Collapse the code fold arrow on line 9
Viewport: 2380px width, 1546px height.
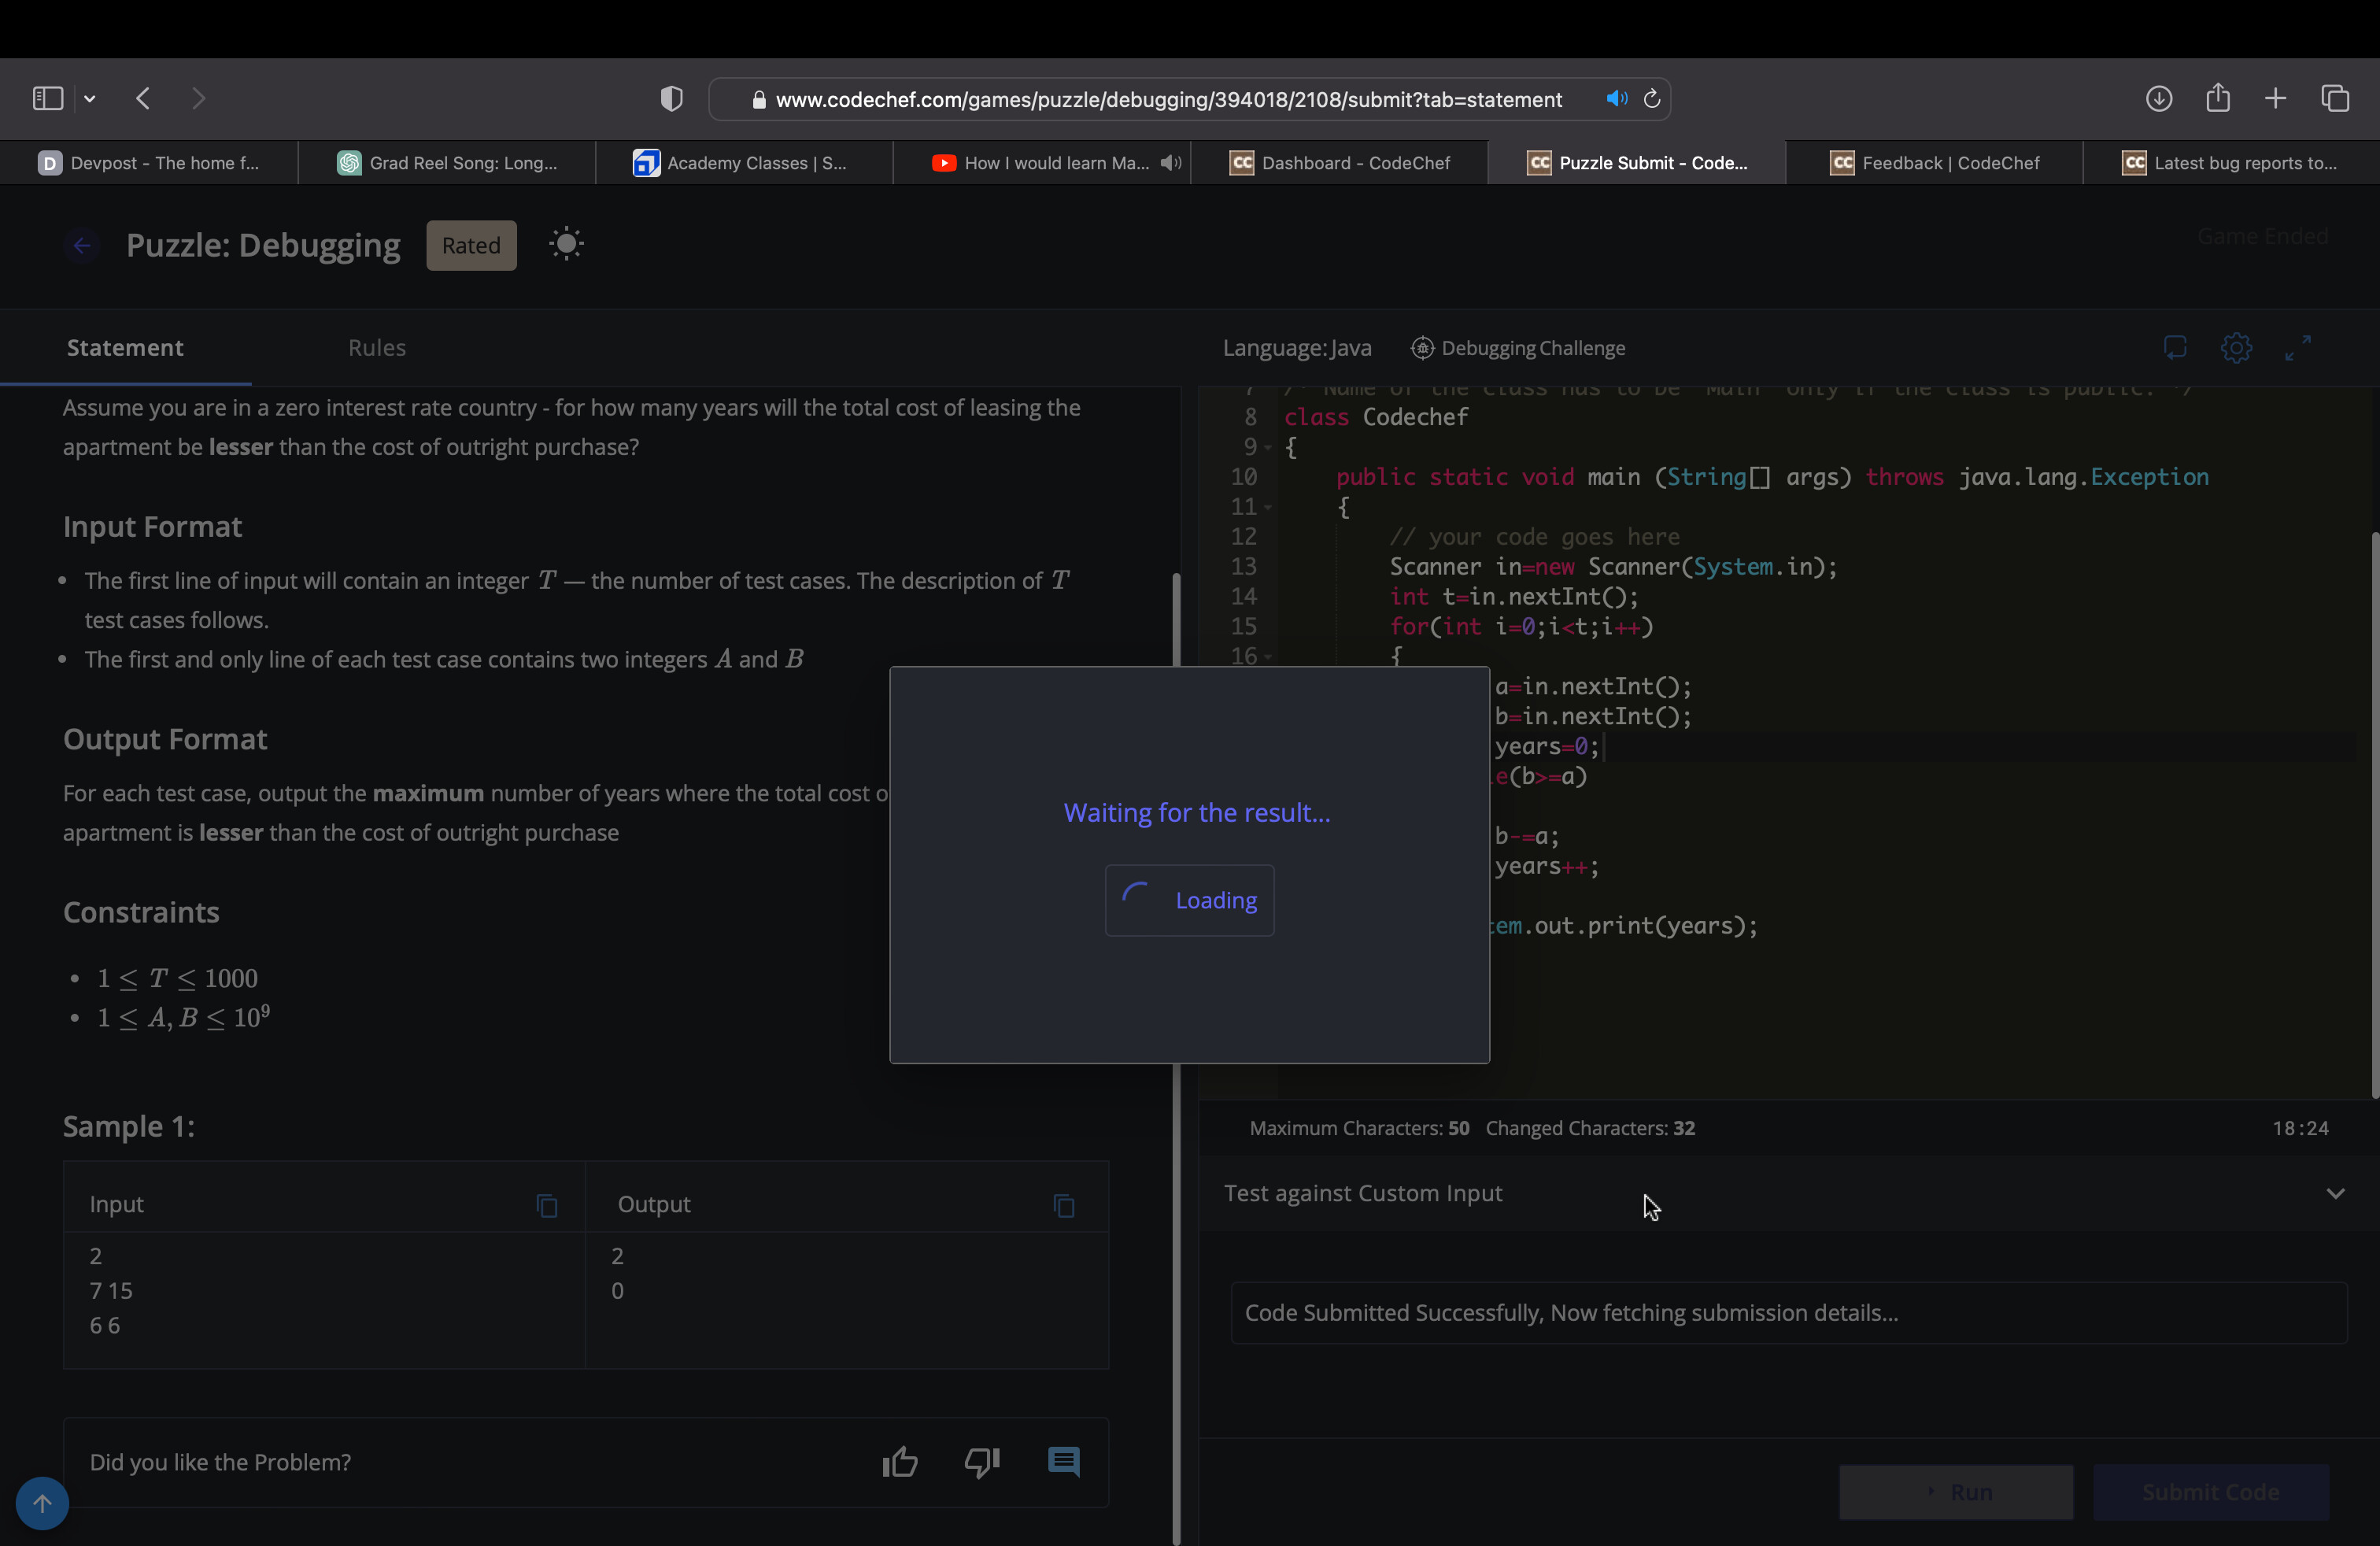point(1268,448)
